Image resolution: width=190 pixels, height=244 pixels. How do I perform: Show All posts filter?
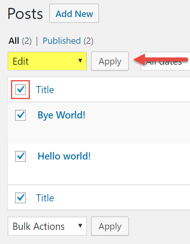[14, 41]
